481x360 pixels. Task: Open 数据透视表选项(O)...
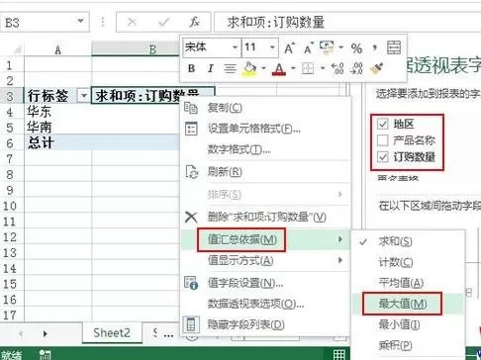point(265,304)
